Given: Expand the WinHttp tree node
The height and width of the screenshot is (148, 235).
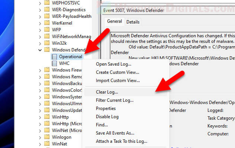Looking at the screenshot, I should point(40,117).
